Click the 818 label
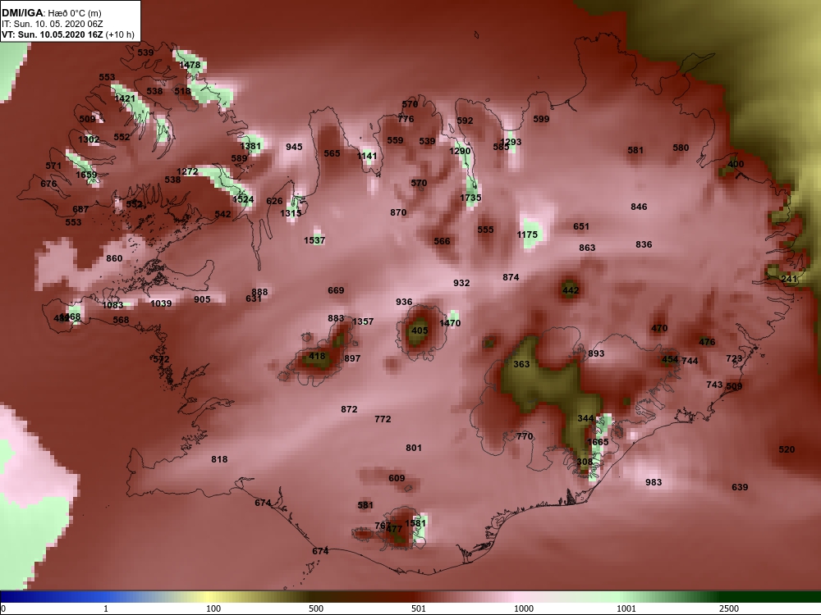 tap(219, 460)
